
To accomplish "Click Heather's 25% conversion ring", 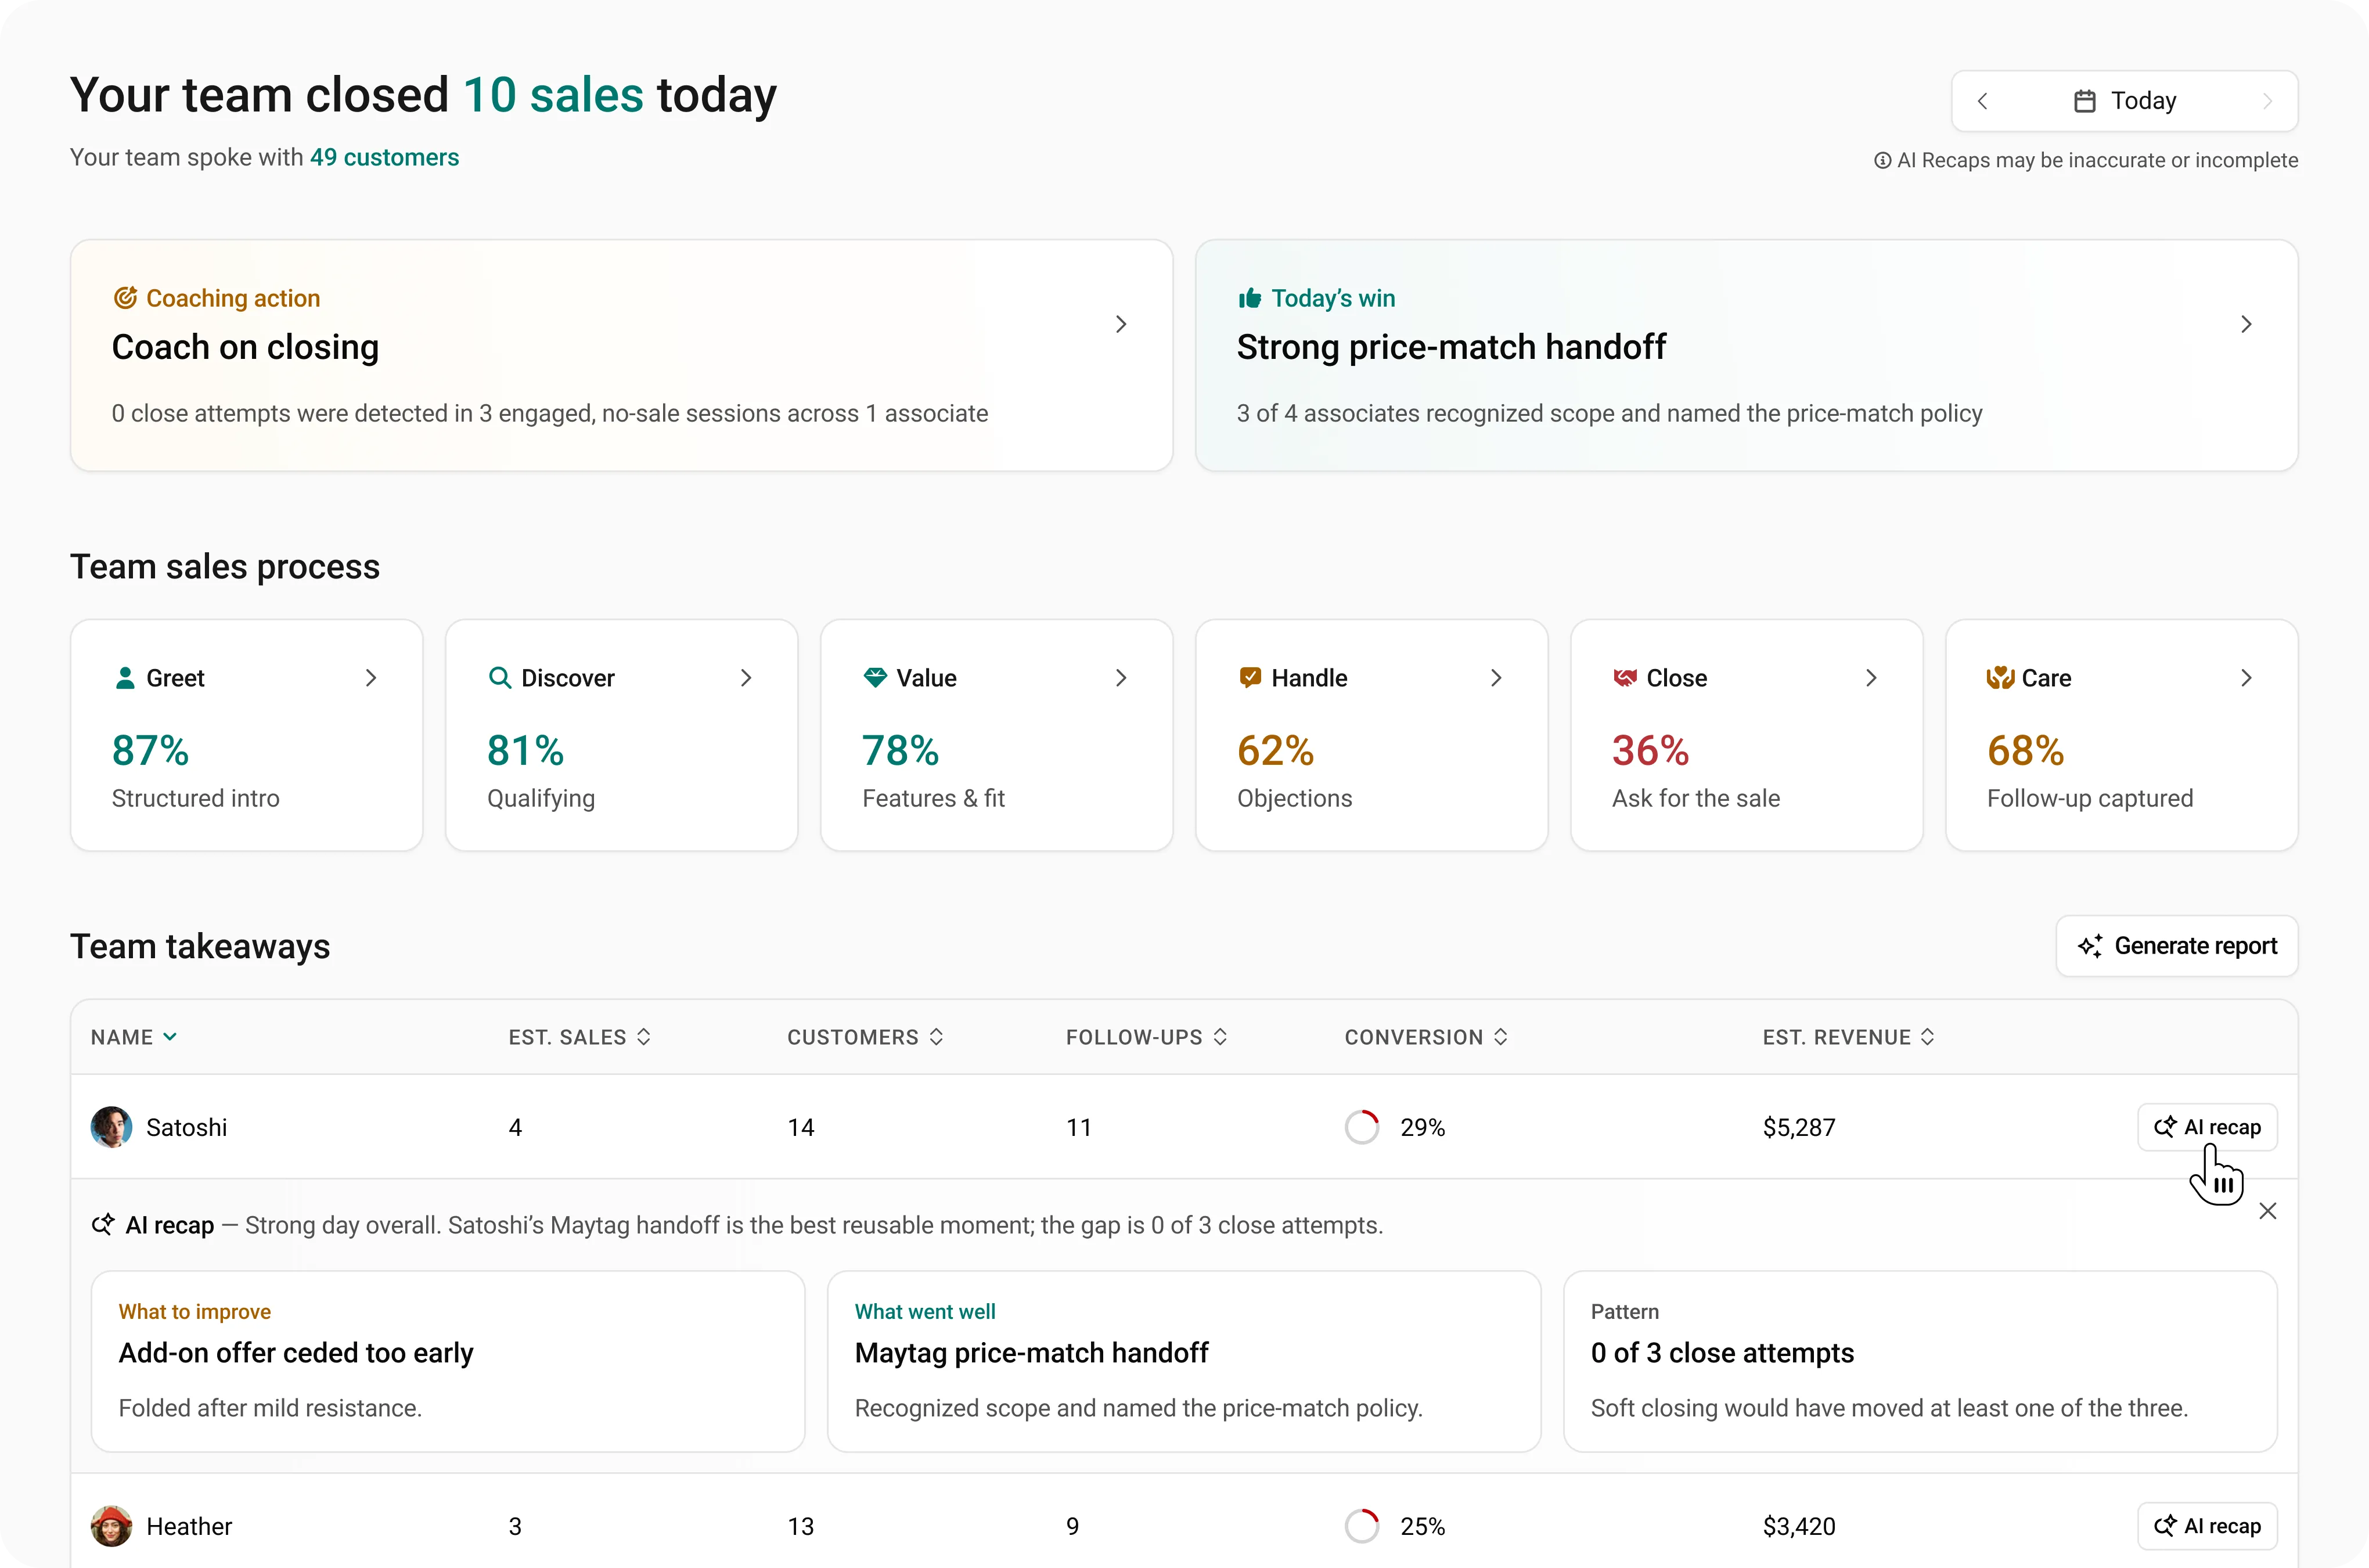I will click(x=1362, y=1526).
